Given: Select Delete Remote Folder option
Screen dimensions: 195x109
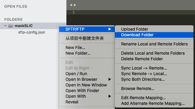Looking at the screenshot, I should (x=154, y=59).
